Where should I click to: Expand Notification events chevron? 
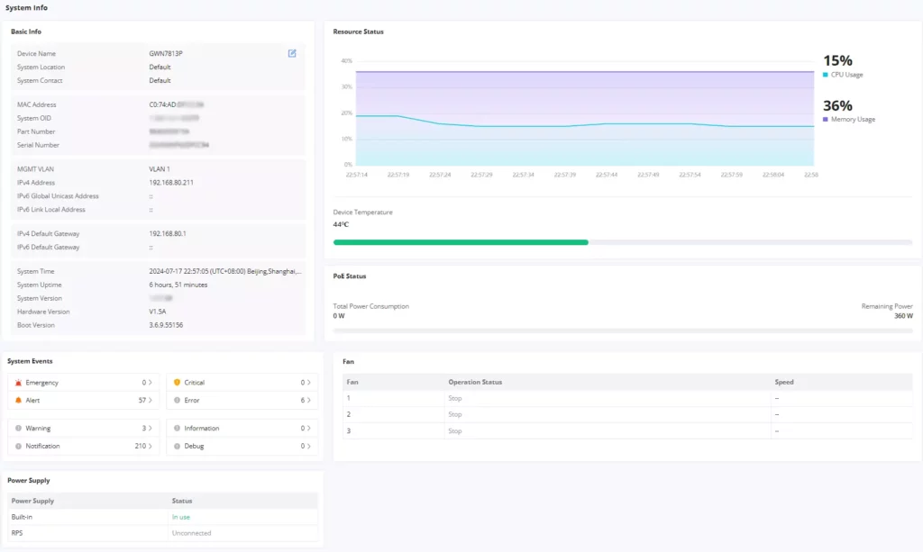point(151,446)
